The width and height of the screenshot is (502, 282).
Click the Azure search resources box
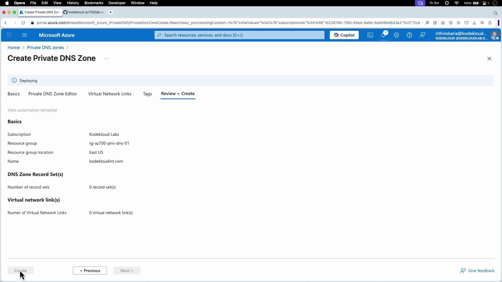click(x=239, y=35)
